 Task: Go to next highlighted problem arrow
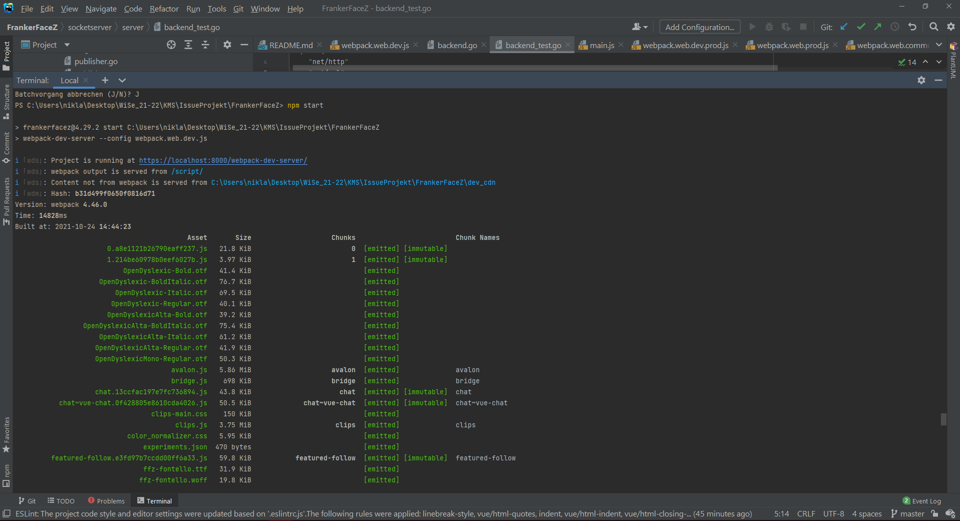tap(939, 62)
